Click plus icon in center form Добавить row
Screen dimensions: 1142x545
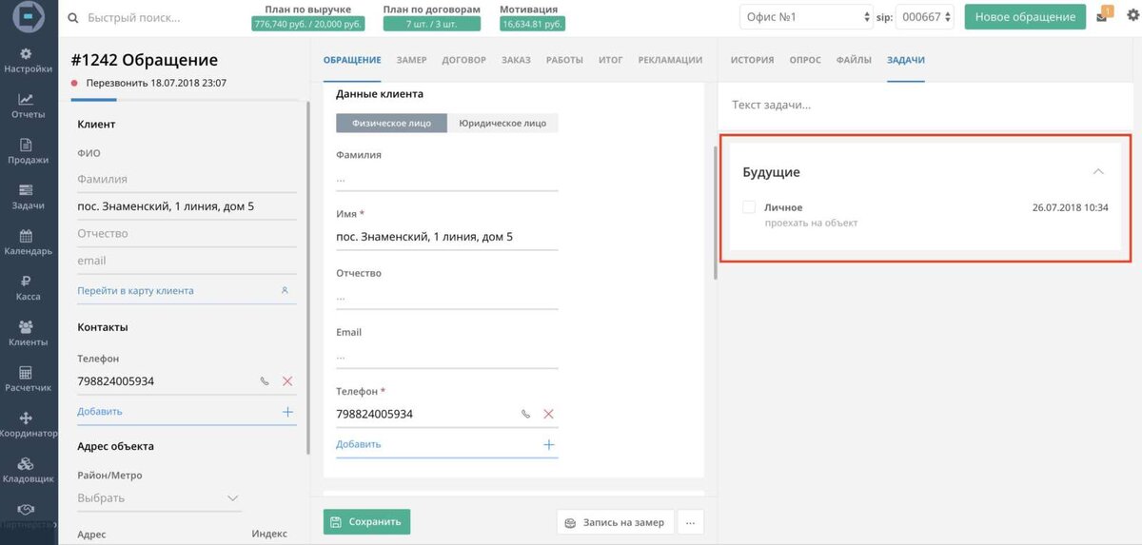pos(548,444)
